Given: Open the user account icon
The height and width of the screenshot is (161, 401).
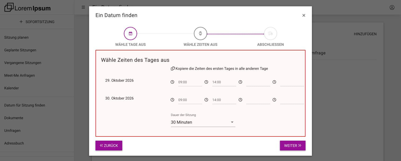Looking at the screenshot, I should [x=392, y=7].
